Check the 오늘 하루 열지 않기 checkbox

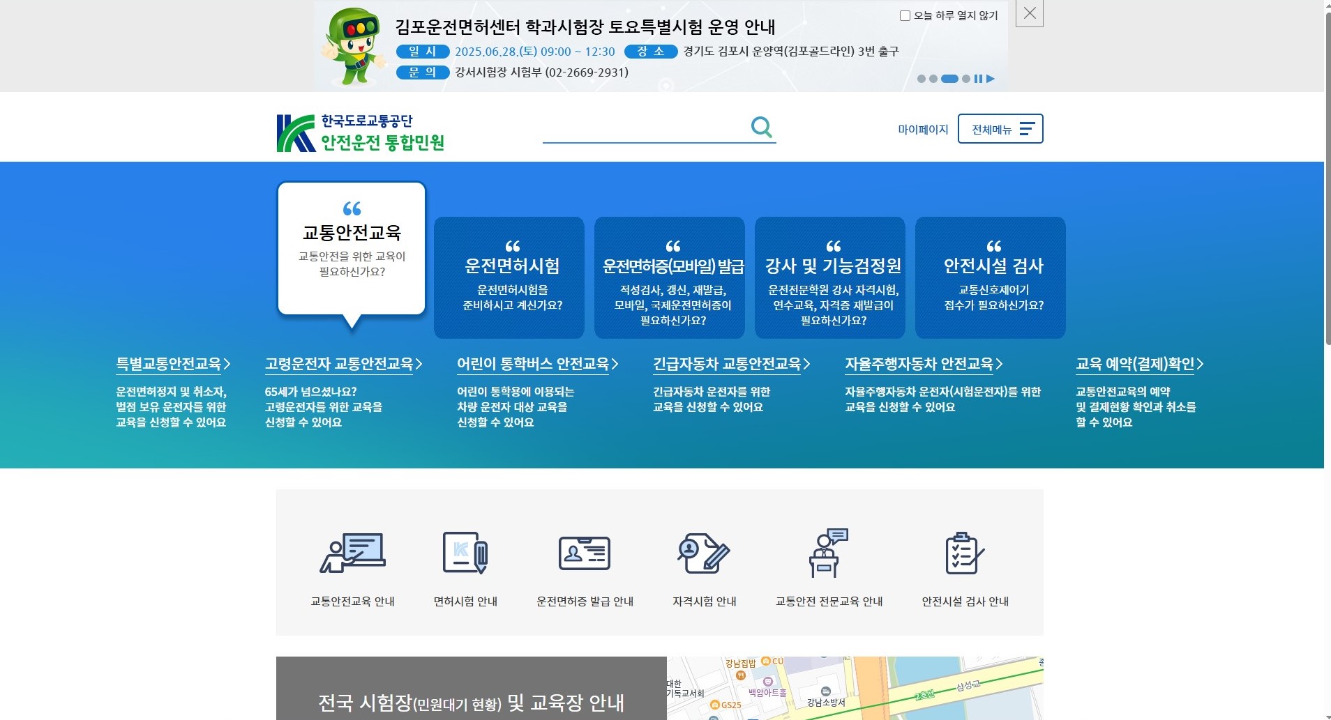pyautogui.click(x=906, y=15)
